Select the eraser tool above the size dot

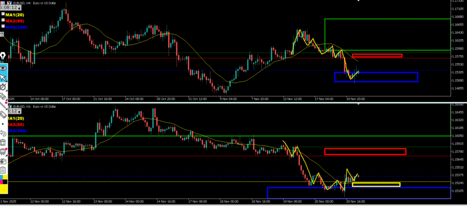(3, 114)
